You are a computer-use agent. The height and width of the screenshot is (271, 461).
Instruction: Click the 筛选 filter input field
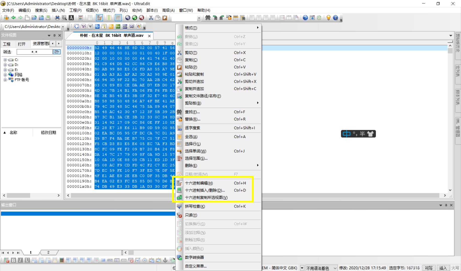tap(35, 52)
